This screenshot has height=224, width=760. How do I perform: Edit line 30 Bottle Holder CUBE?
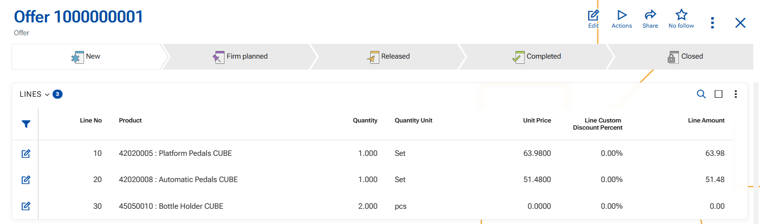pos(26,206)
